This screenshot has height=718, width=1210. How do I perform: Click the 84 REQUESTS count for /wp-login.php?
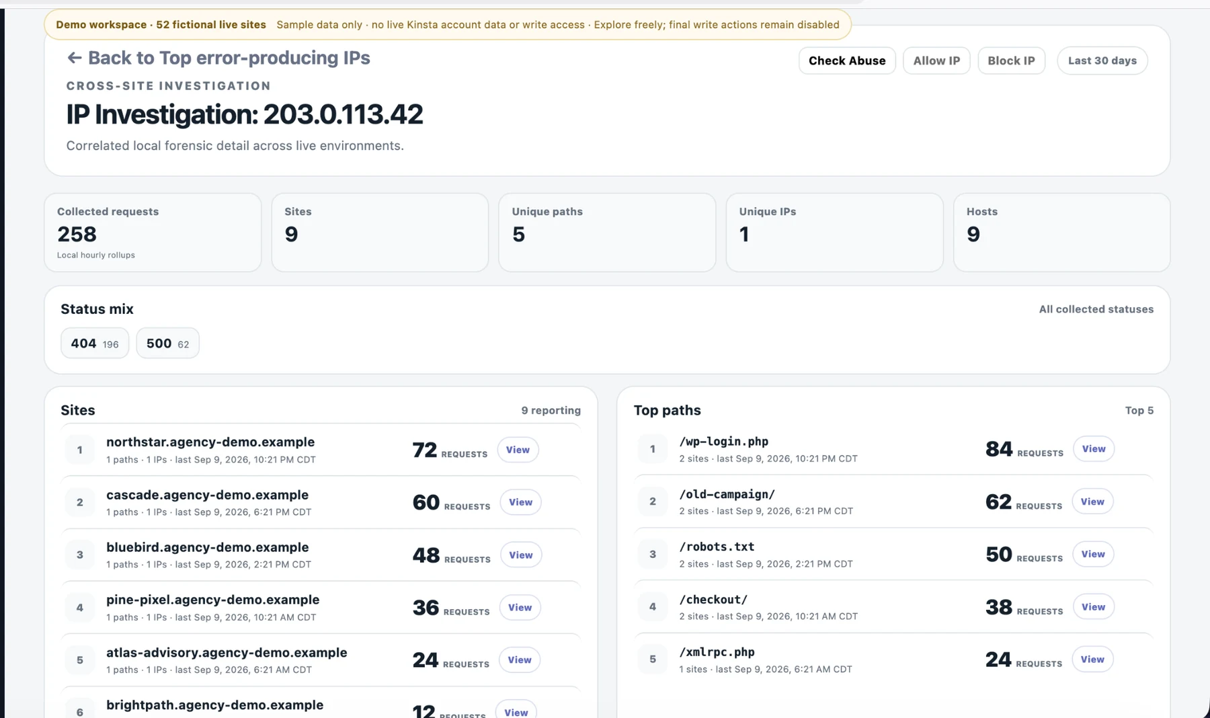1024,449
